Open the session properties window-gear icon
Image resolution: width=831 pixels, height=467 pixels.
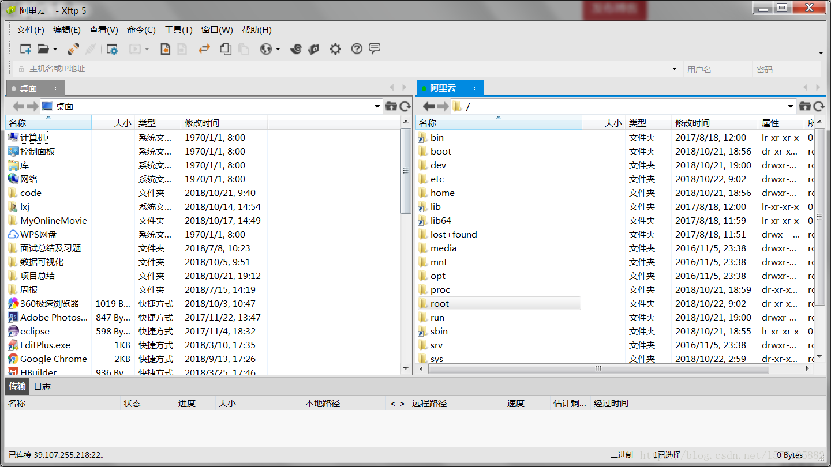click(x=112, y=50)
